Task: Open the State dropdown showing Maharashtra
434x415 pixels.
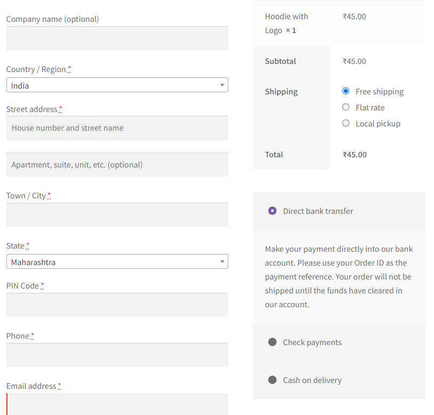Action: click(117, 261)
